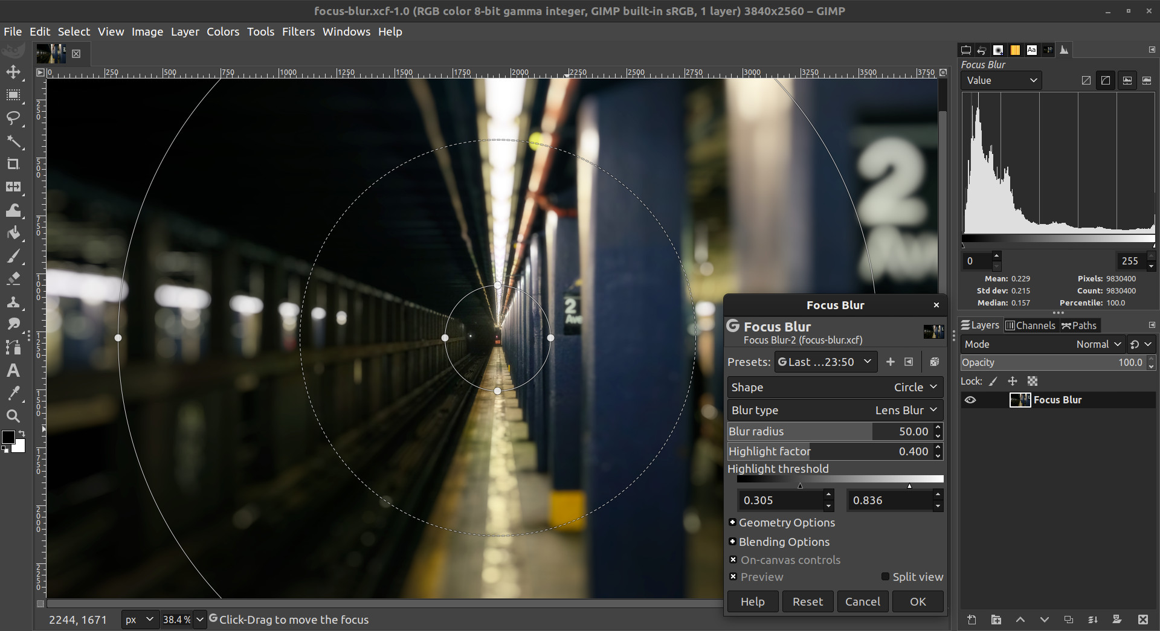
Task: Switch histogram to logarithmic view
Action: (1106, 80)
